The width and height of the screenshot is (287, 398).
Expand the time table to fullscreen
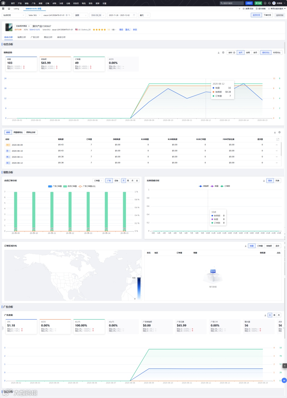pos(278,139)
